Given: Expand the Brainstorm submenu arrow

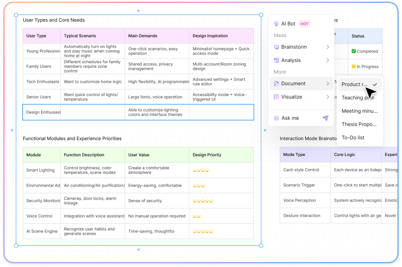Looking at the screenshot, I should (328, 47).
